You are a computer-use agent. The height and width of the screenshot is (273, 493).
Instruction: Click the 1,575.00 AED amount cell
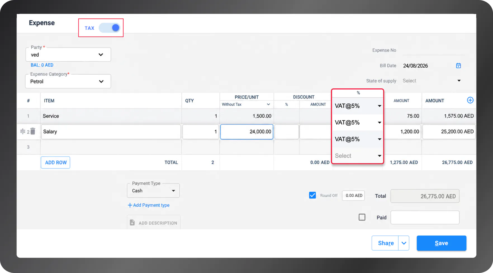pyautogui.click(x=449, y=116)
